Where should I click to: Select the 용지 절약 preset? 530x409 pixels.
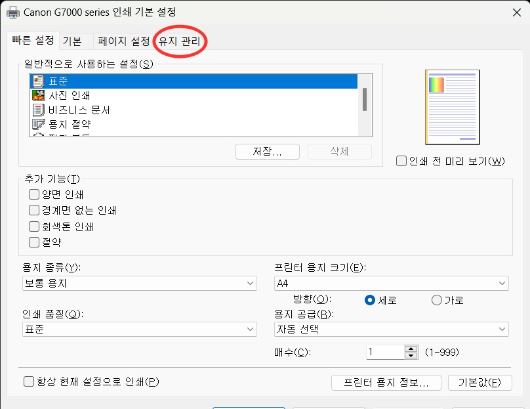[x=194, y=124]
